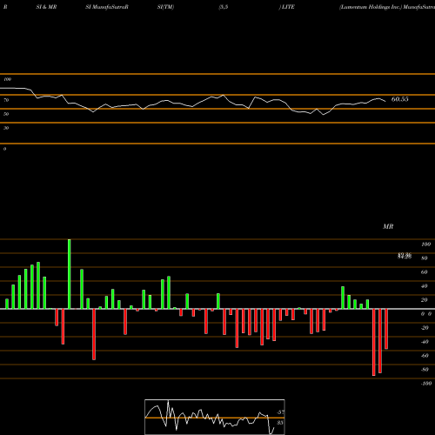The height and width of the screenshot is (435, 435).
Task: Click the 40 label on the MR axis
Action: tap(425, 286)
